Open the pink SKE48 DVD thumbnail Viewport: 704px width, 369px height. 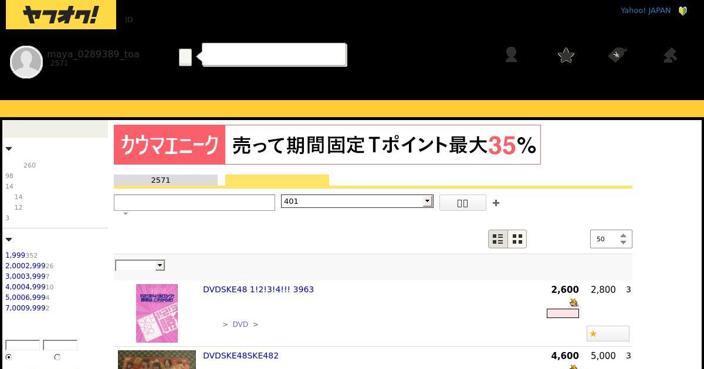[x=157, y=313]
